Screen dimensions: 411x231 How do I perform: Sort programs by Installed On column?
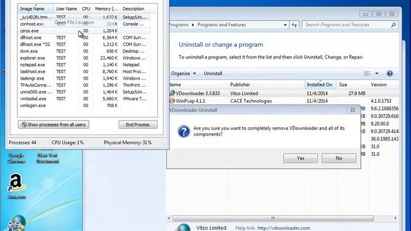(x=320, y=85)
